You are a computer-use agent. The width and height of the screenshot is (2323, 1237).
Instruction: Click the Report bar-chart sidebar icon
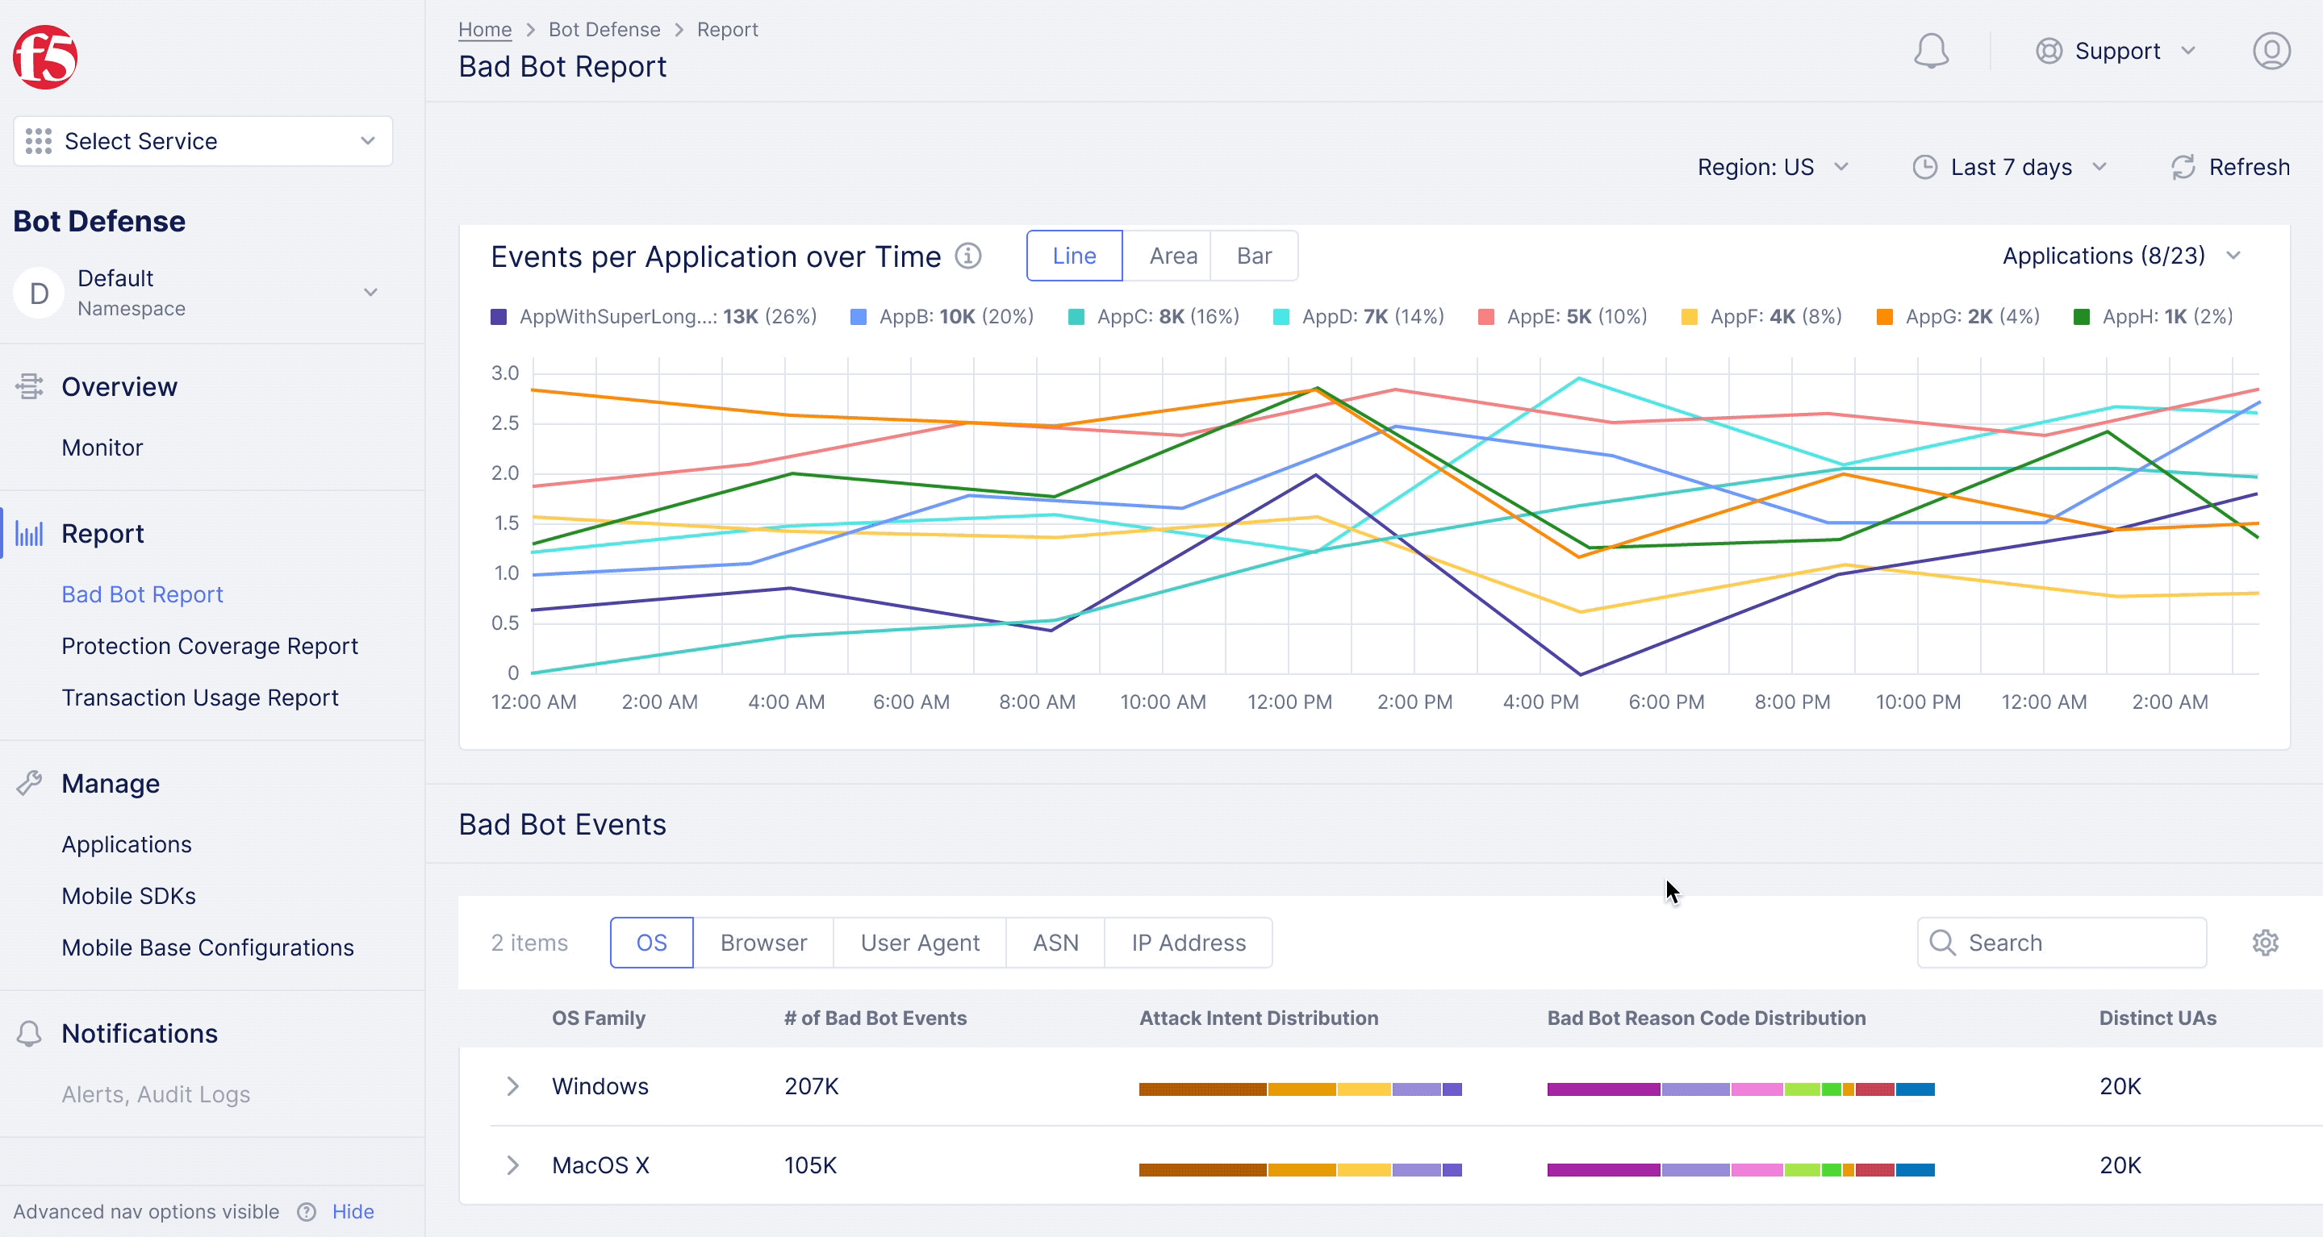pyautogui.click(x=29, y=533)
